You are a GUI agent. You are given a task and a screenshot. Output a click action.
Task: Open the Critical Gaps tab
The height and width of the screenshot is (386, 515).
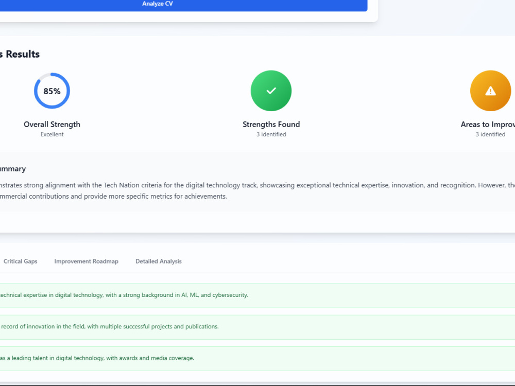click(21, 261)
